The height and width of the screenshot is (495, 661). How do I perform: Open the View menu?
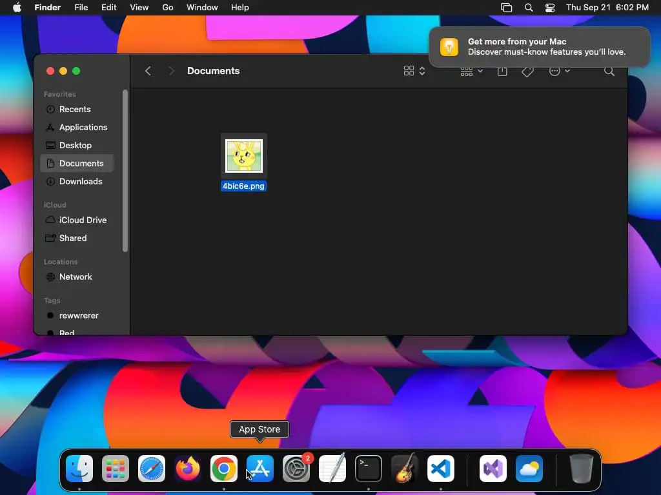[139, 8]
